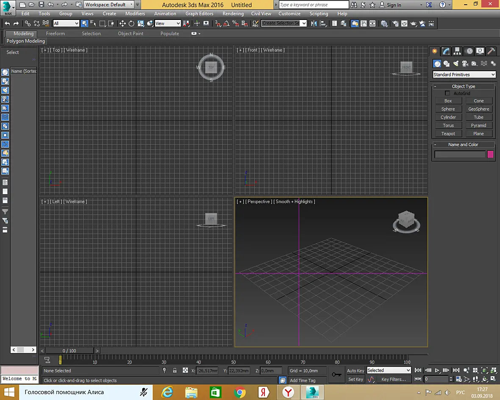Viewport: 500px width, 400px height.
Task: Open the reference coordinate View dropdown
Action: (x=168, y=23)
